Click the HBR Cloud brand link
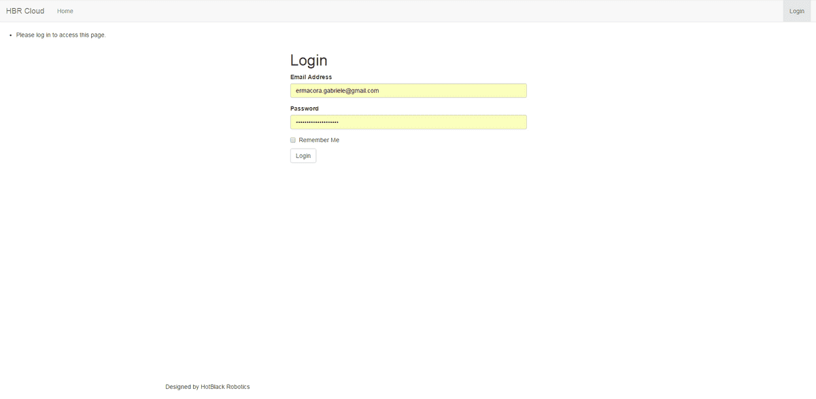 (x=25, y=11)
